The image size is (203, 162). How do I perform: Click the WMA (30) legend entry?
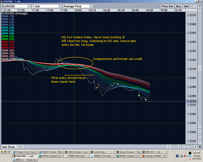(8, 28)
